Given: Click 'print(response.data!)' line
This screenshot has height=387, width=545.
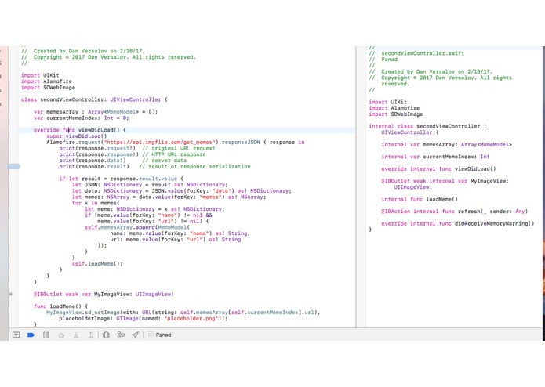Looking at the screenshot, I should [x=93, y=161].
